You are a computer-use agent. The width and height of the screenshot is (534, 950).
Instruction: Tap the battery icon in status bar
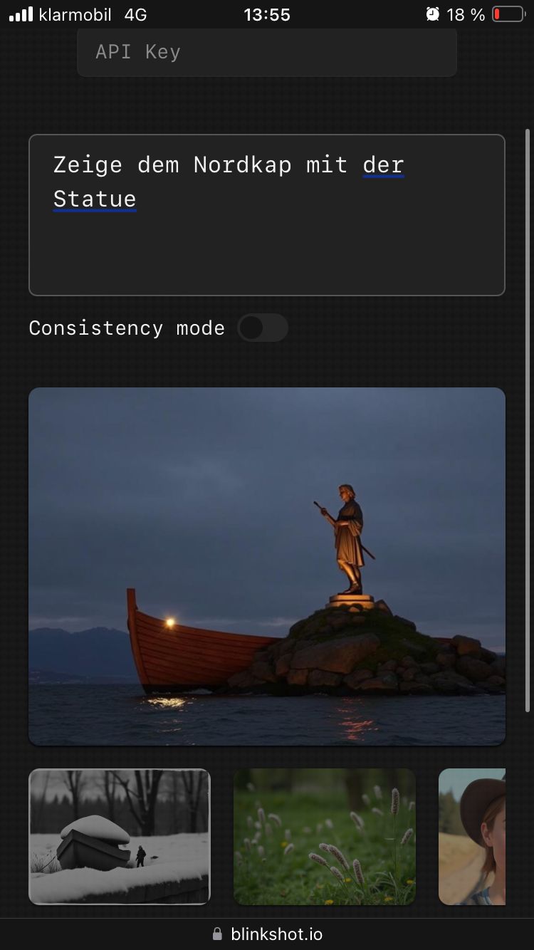point(508,14)
